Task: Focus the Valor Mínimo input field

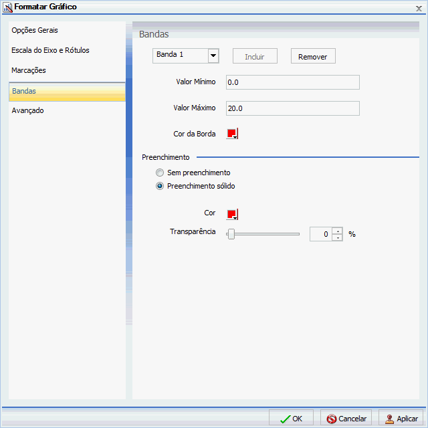Action: (293, 82)
